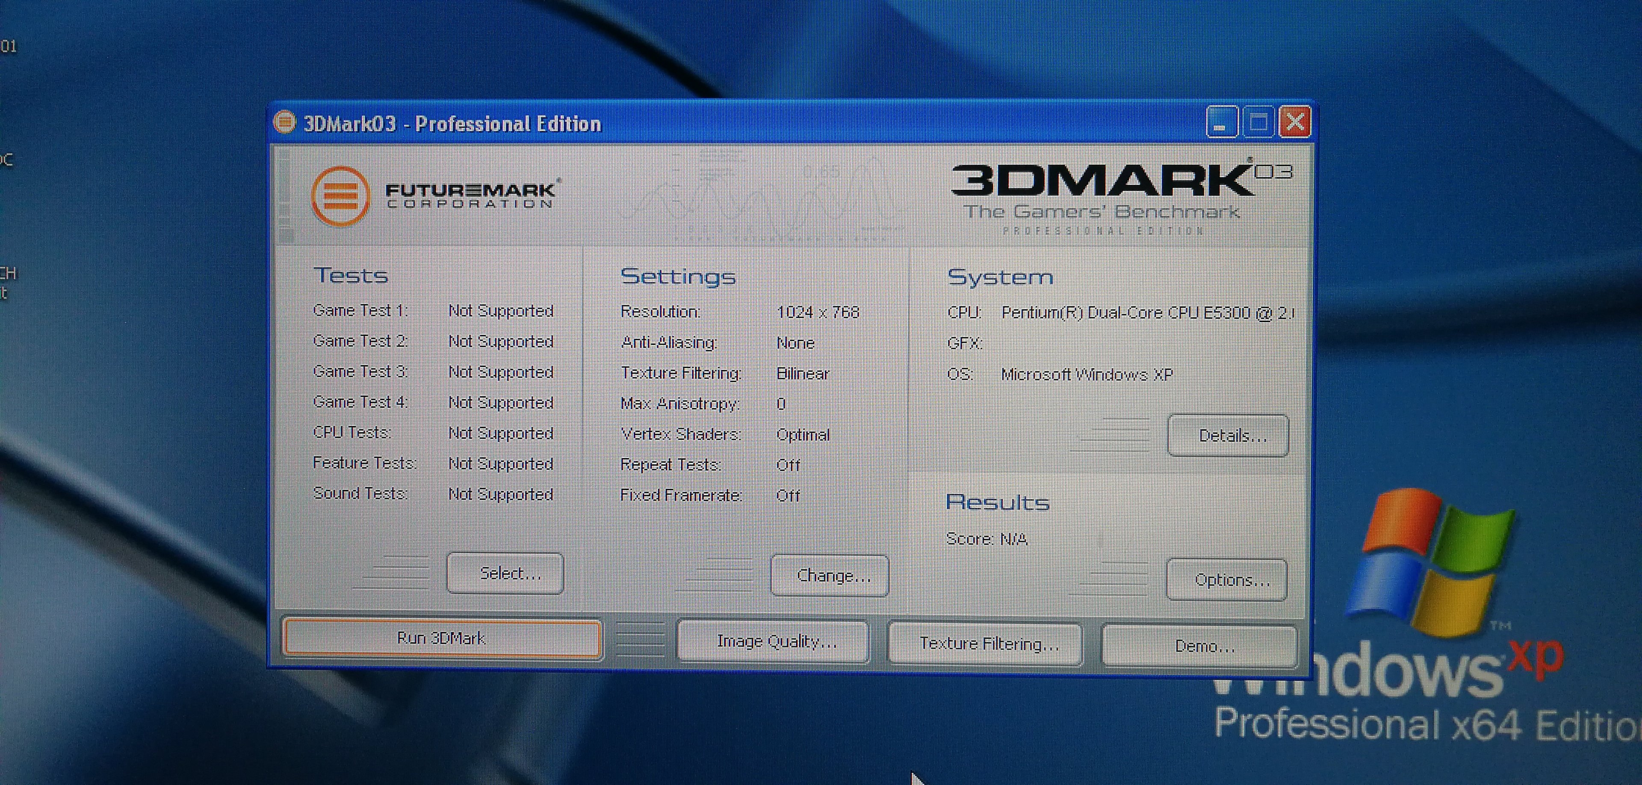The height and width of the screenshot is (785, 1642).
Task: Open the Image Quality dialog
Action: 774,642
